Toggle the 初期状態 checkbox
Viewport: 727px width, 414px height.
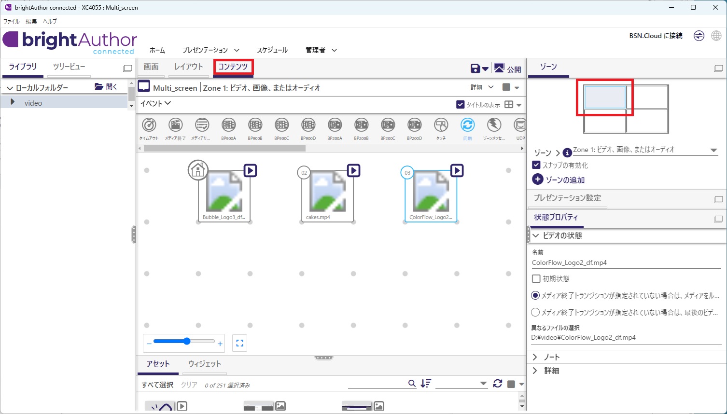click(x=536, y=278)
